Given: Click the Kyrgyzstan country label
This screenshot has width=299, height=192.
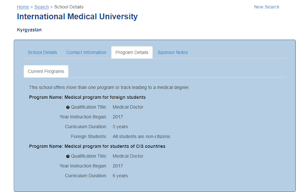Looking at the screenshot, I should click(29, 30).
